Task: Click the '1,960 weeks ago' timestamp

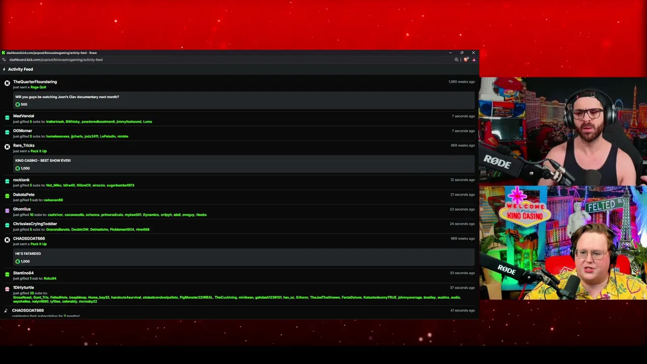Action: (461, 82)
